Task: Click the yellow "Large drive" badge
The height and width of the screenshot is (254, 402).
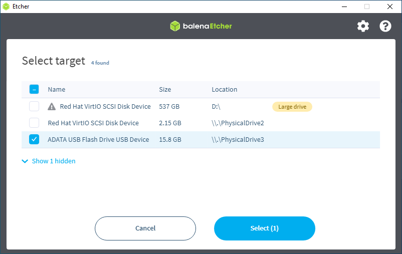Action: 292,107
